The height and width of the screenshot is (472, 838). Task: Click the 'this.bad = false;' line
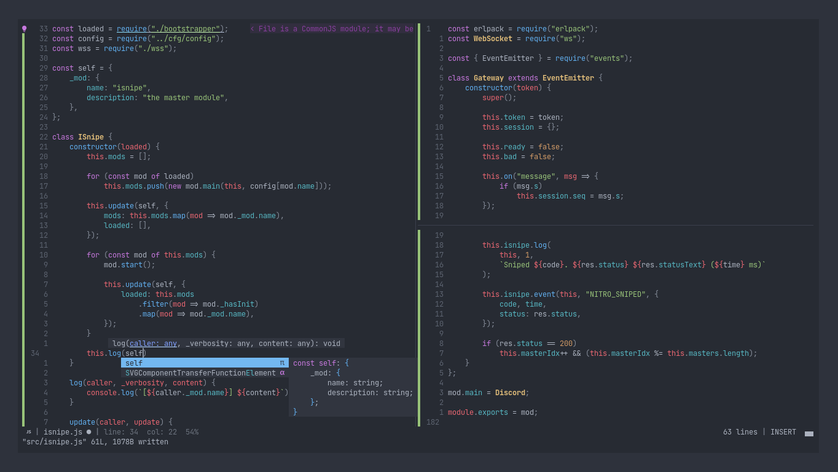[519, 156]
